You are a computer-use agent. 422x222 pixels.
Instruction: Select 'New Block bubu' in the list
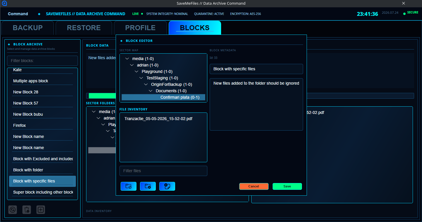tap(42, 114)
